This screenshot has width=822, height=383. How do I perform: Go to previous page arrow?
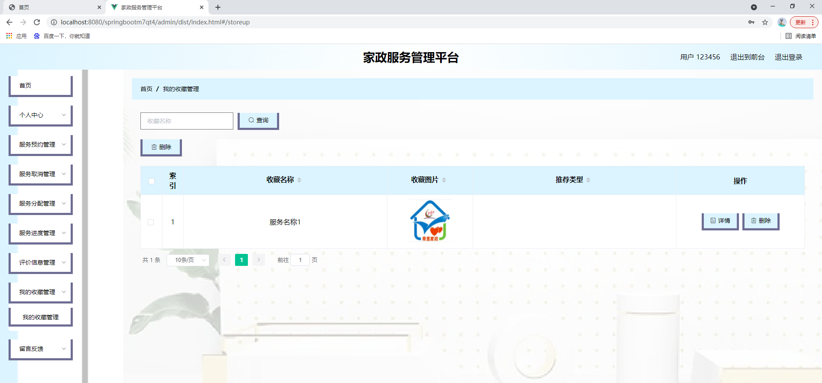[x=224, y=260]
